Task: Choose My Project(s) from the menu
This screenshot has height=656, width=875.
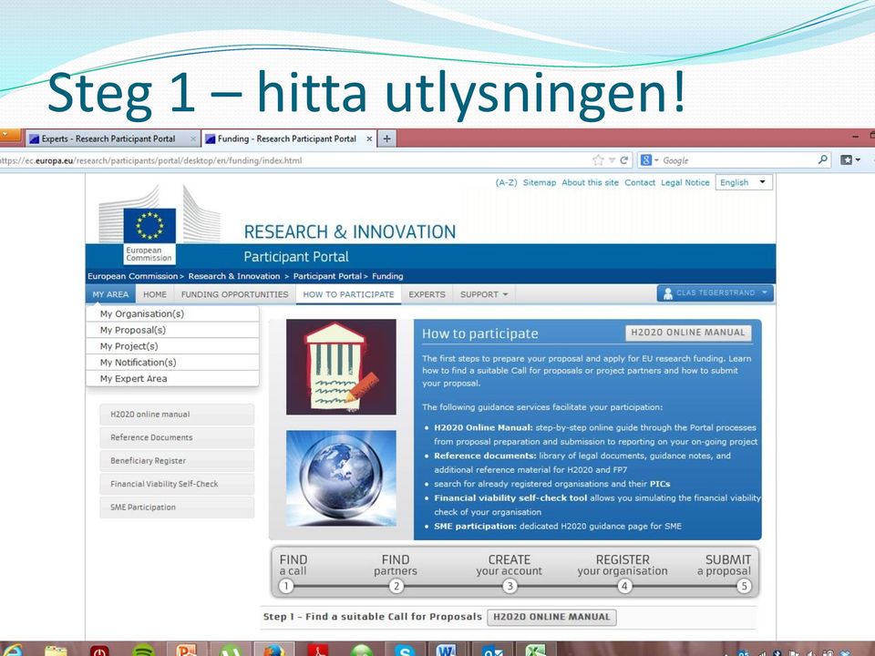Action: point(172,346)
